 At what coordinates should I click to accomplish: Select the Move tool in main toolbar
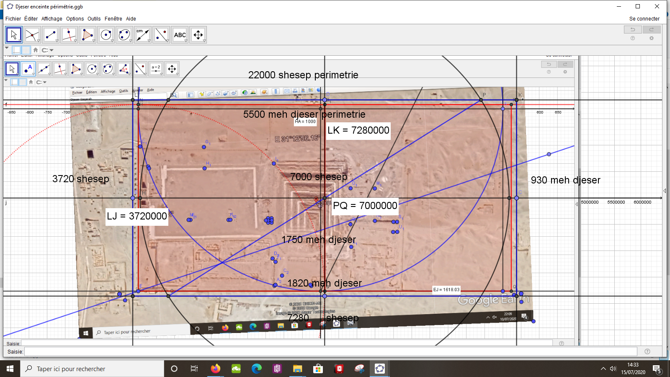coord(14,35)
